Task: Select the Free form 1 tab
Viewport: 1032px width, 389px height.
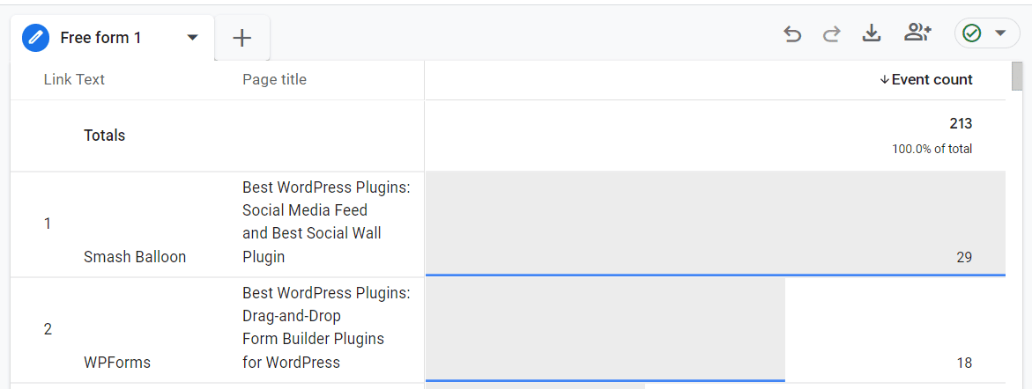Action: click(100, 38)
